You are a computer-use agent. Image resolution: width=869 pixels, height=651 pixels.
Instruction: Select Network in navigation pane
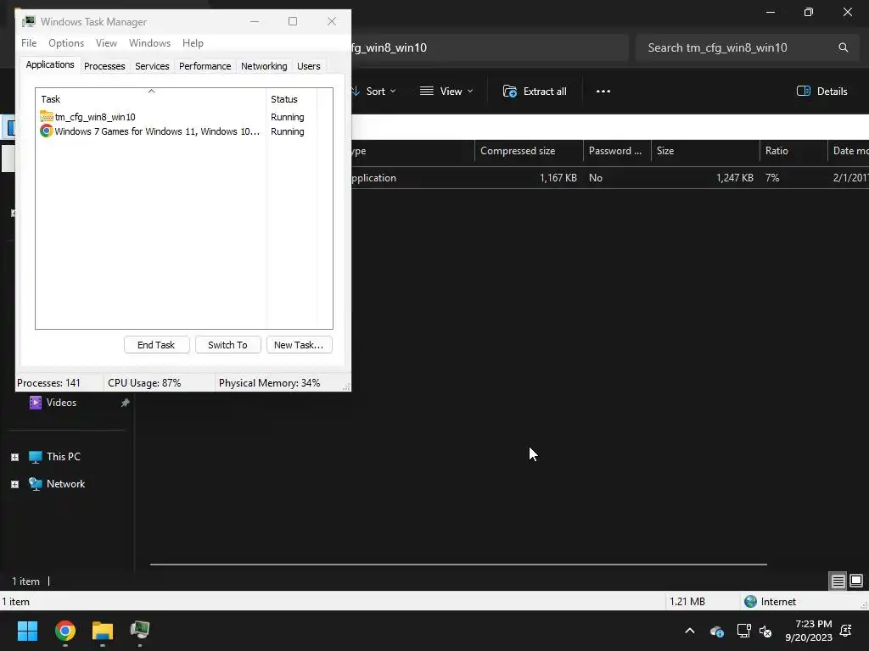coord(65,484)
